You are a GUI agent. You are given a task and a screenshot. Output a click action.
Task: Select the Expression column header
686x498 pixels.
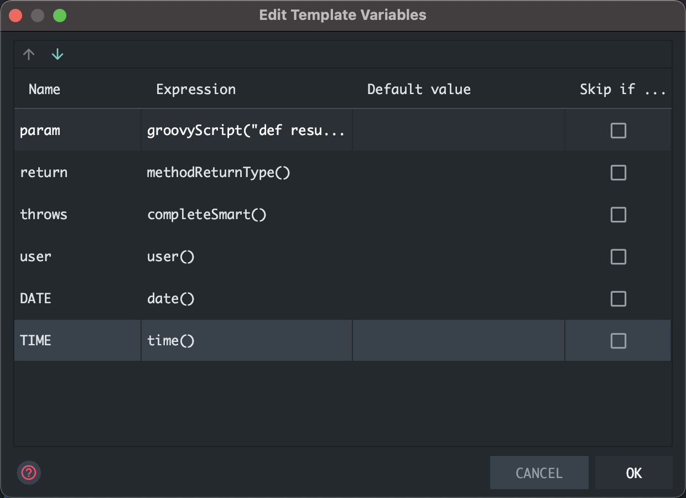click(x=196, y=90)
